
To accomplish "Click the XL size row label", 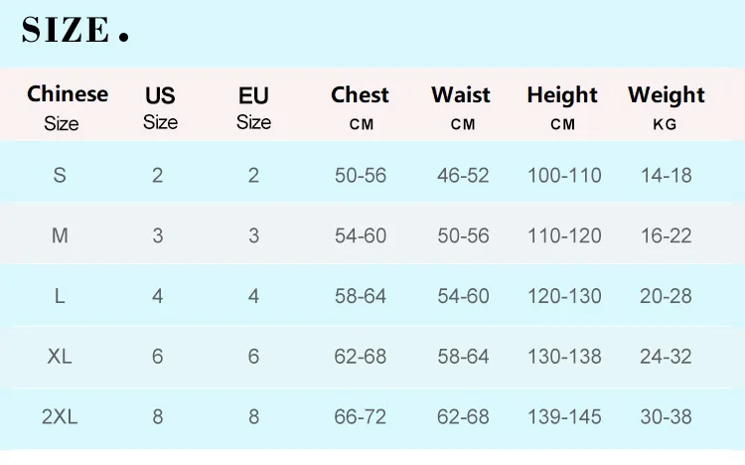I will [60, 356].
